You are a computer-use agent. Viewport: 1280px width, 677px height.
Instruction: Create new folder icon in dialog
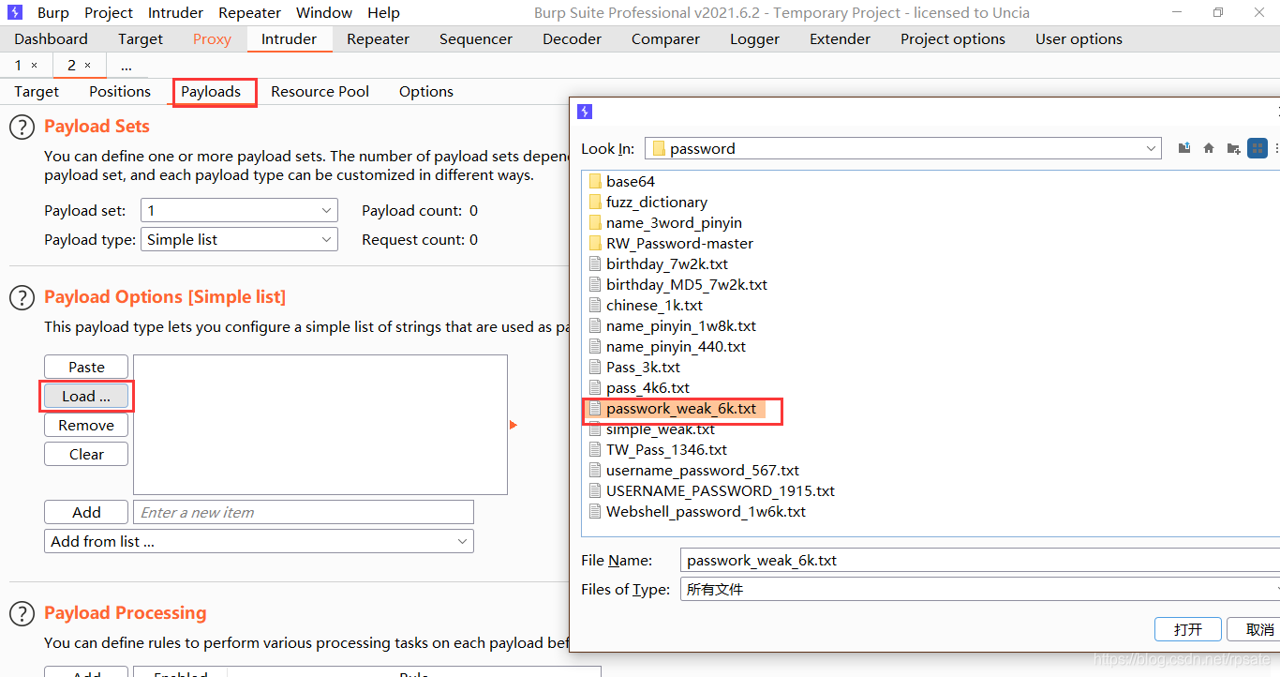1233,148
